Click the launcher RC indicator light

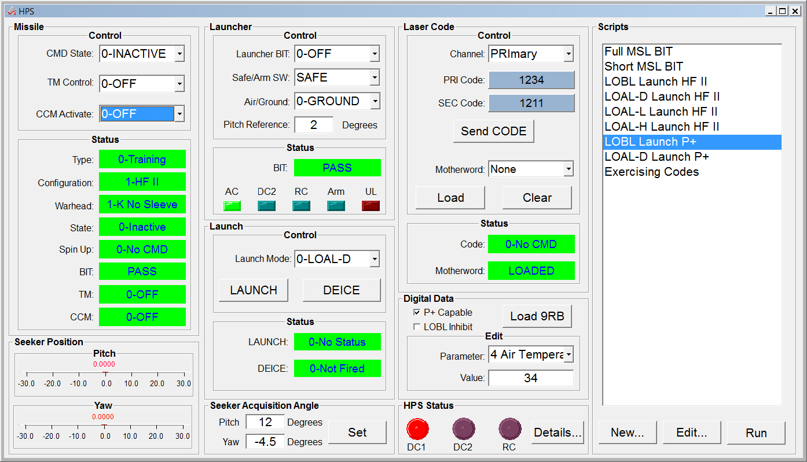coord(301,205)
